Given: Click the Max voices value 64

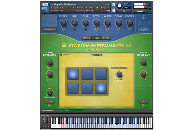Looking at the screenshot, I should coord(97,8).
